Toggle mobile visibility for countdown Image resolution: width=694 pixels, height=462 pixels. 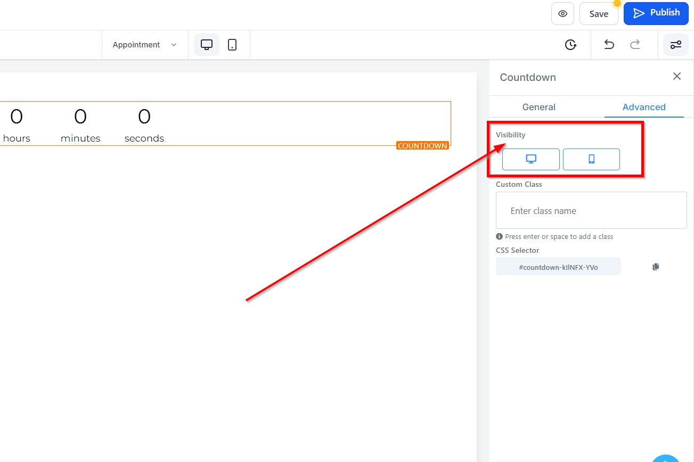(591, 159)
